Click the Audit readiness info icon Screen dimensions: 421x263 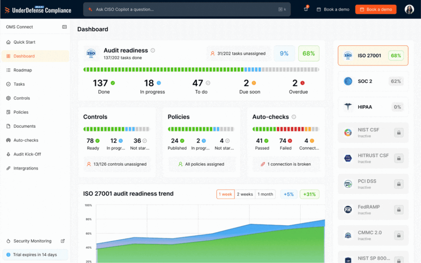pos(153,51)
